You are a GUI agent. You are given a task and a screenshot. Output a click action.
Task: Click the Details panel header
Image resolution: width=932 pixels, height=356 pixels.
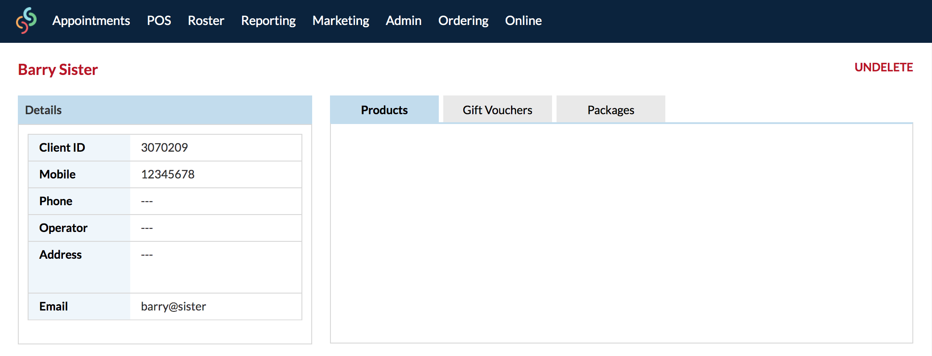[x=165, y=110]
